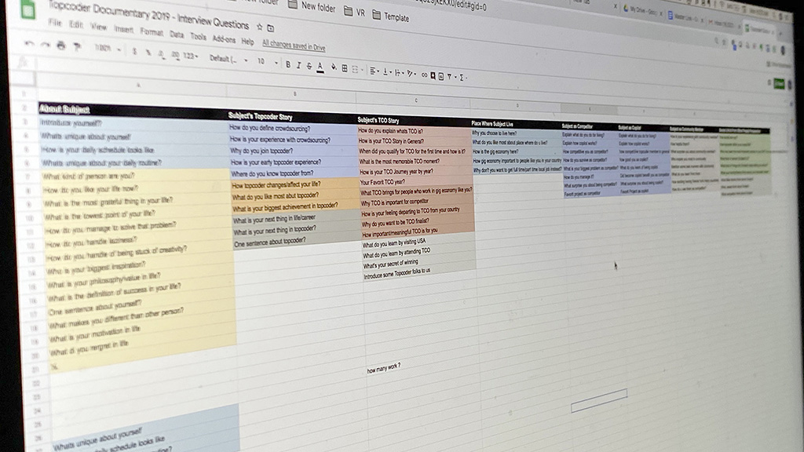This screenshot has width=804, height=452.
Task: Open the font size 10 dropdown
Action: [267, 62]
